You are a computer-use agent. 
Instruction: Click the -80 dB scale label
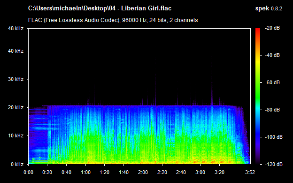[x=272, y=110]
